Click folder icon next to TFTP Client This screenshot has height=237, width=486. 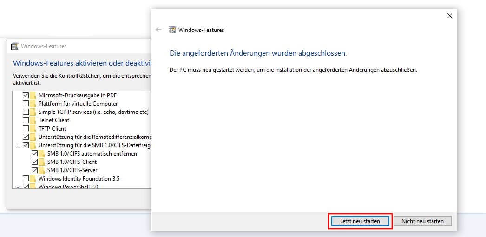pyautogui.click(x=33, y=128)
